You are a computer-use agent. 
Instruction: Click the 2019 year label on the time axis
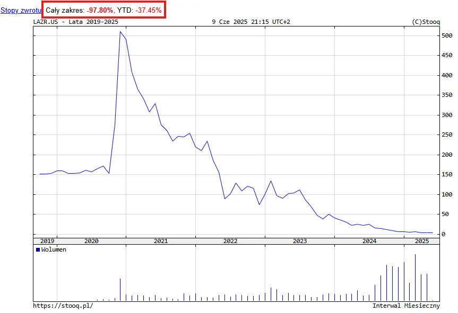pos(47,241)
